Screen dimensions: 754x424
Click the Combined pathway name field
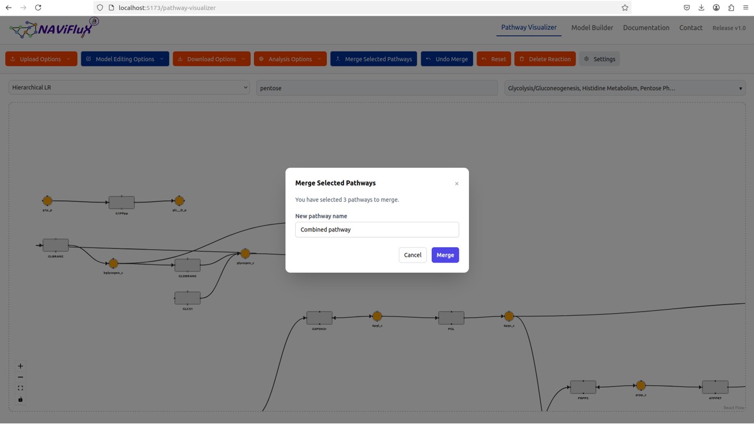click(376, 229)
